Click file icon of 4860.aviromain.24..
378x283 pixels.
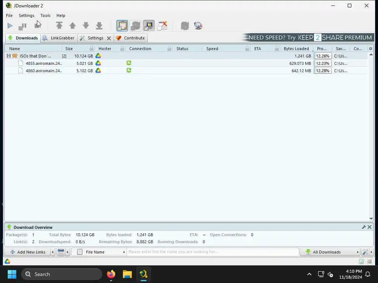pyautogui.click(x=21, y=71)
